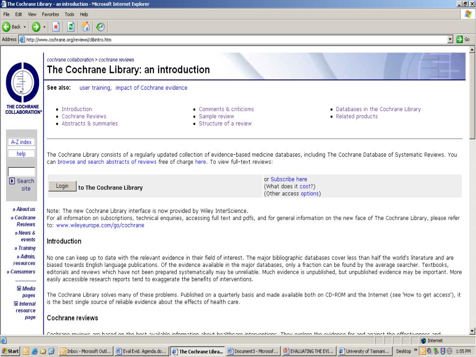Viewport: 476px width, 357px height.
Task: Click the page icon beside the address URL
Action: 22,40
